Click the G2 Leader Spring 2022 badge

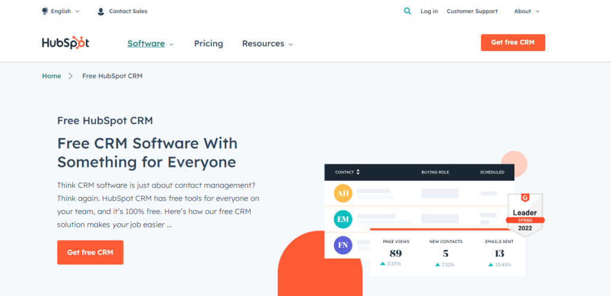pos(525,215)
